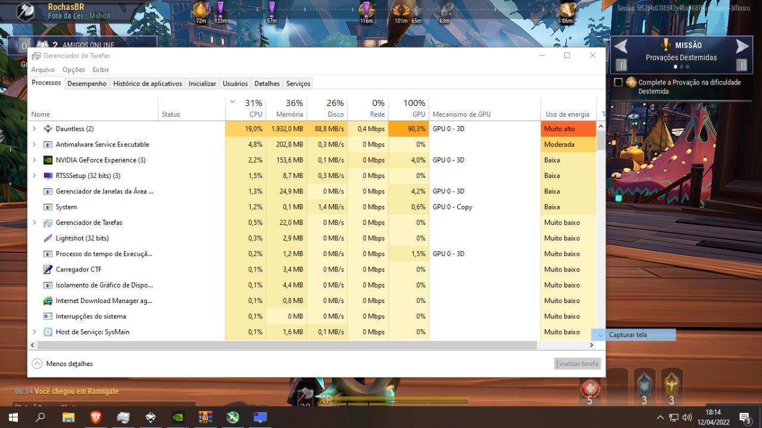Viewport: 762px width, 428px height.
Task: Click the Carregador CTF icon
Action: coord(48,269)
